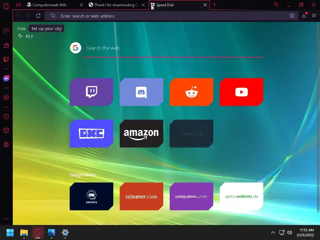Open the computern...com suggestion tile
The image size is (320, 240).
tap(192, 196)
